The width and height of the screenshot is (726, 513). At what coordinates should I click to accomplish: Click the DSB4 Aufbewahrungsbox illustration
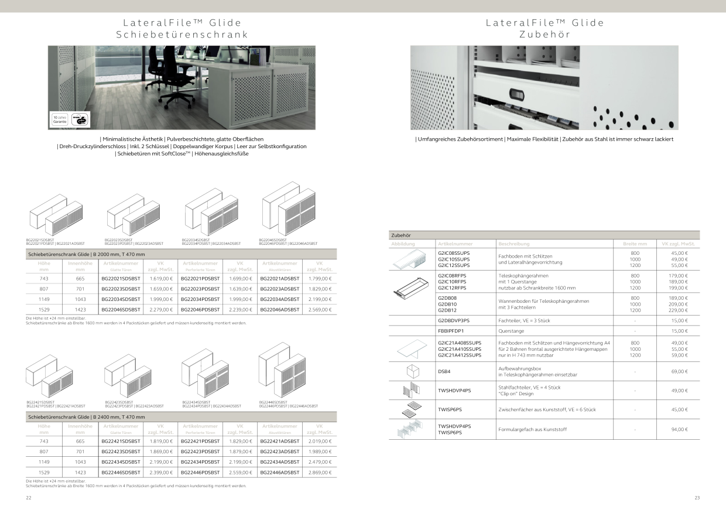[413, 371]
